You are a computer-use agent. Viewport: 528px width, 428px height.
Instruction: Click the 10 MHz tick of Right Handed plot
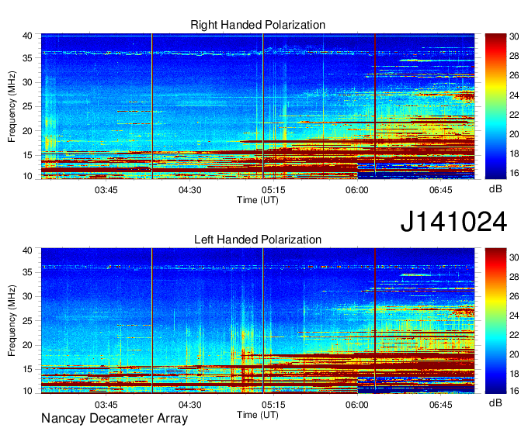pyautogui.click(x=27, y=176)
